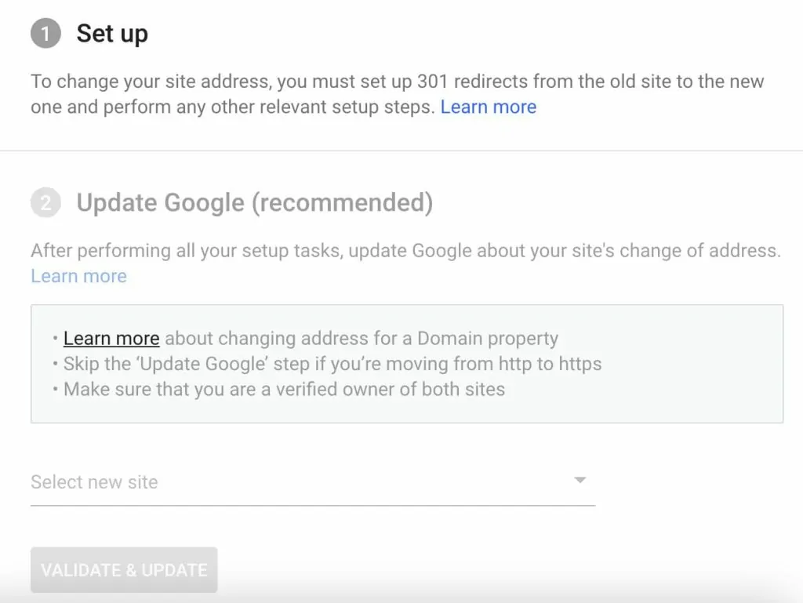Click the bullet dot before 'Skip the'
This screenshot has width=803, height=603.
[55, 364]
